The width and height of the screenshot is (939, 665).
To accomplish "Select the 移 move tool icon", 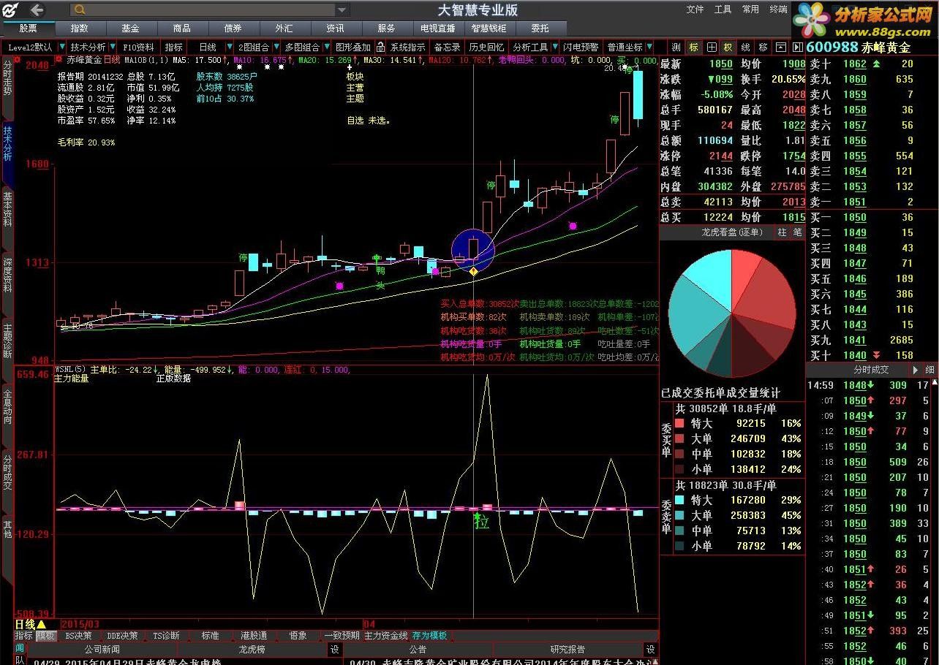I will (x=763, y=47).
